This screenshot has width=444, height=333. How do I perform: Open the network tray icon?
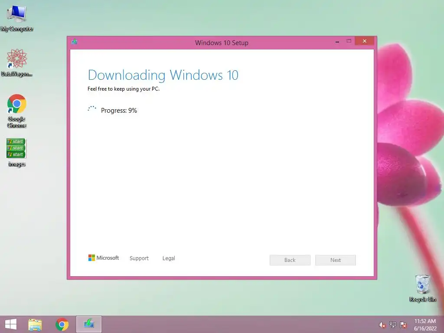pyautogui.click(x=393, y=324)
